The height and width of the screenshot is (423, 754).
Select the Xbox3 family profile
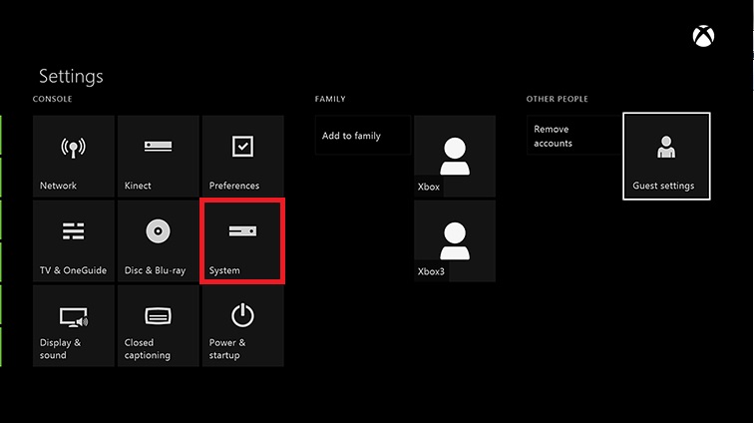[x=455, y=241]
